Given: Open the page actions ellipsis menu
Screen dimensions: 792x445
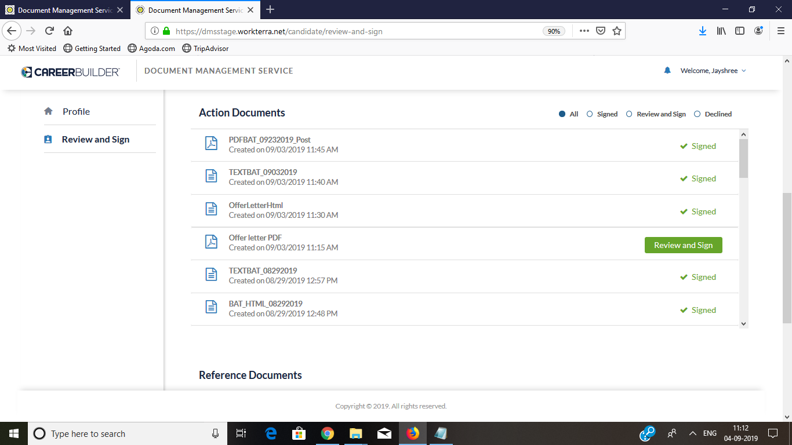Looking at the screenshot, I should pyautogui.click(x=584, y=31).
